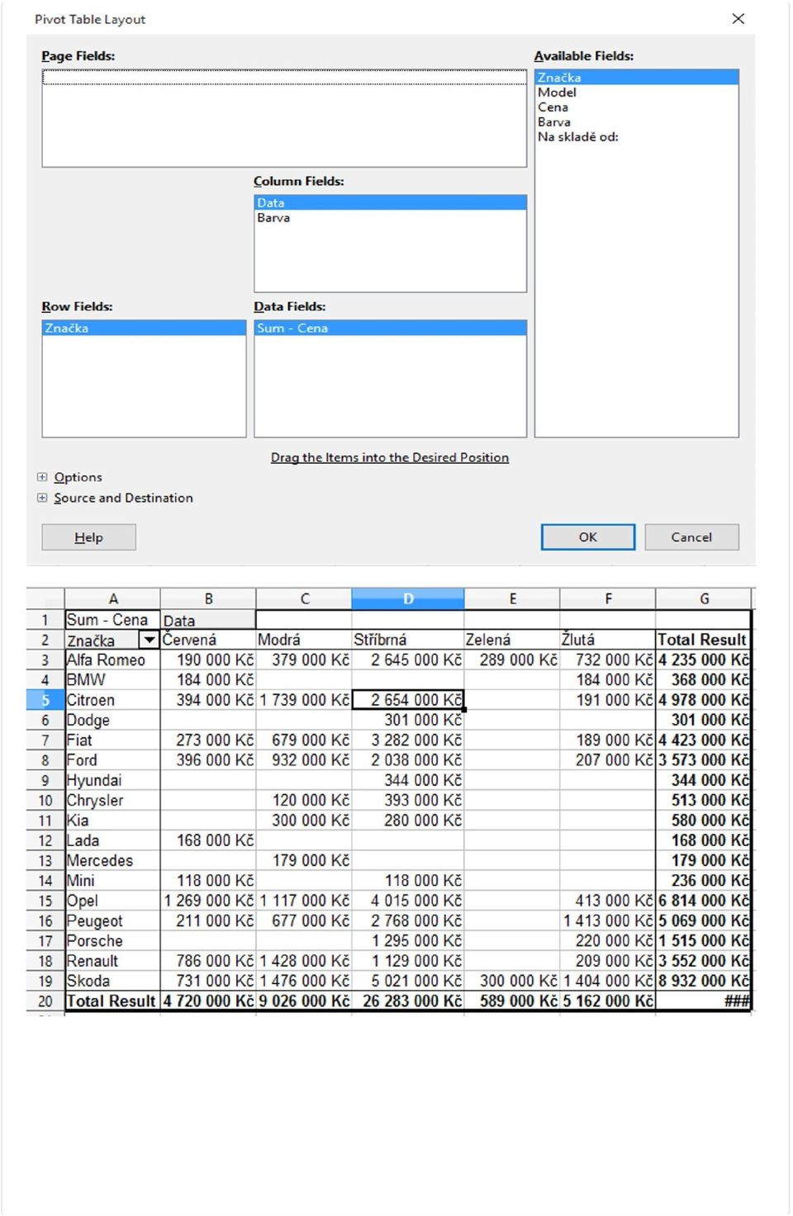Screen dimensions: 793x1216
Task: Select column F header in the spreadsheet
Action: click(608, 599)
